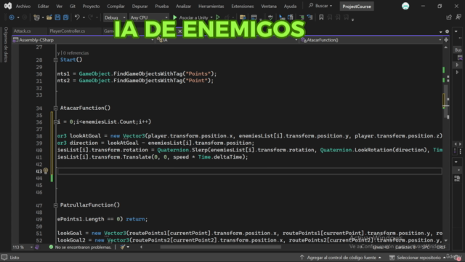Collapse the for loop outline on line 36
Viewport: 465px width, 262px height.
55,122
